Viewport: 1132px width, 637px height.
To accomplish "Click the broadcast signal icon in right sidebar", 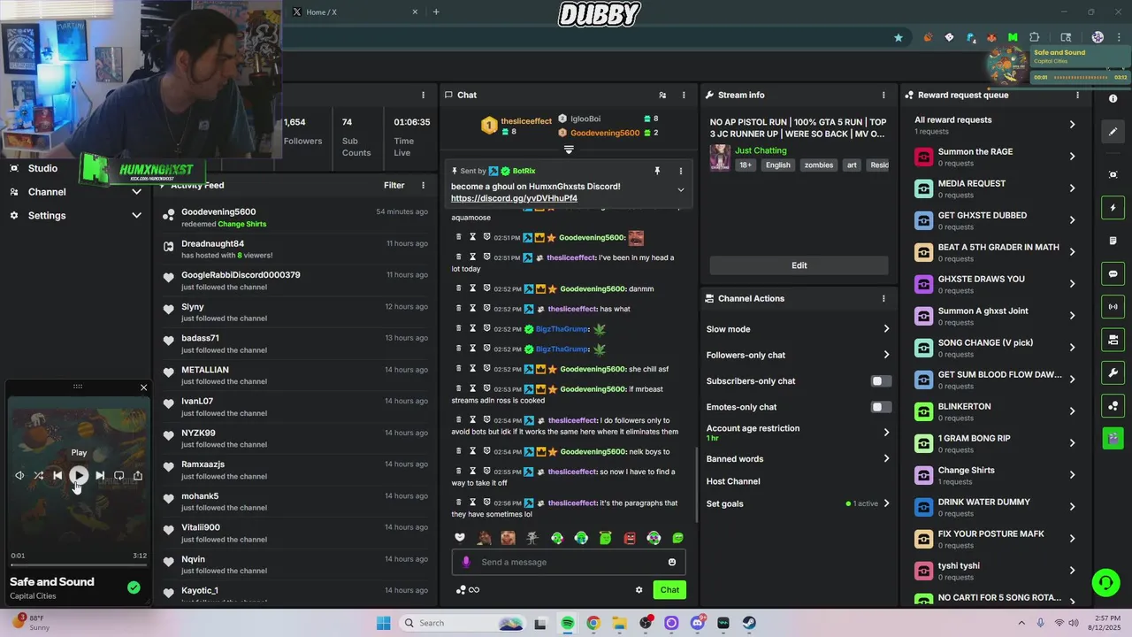I will [x=1113, y=307].
